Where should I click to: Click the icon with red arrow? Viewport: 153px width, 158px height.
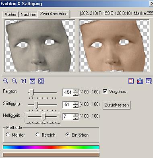click(140, 81)
